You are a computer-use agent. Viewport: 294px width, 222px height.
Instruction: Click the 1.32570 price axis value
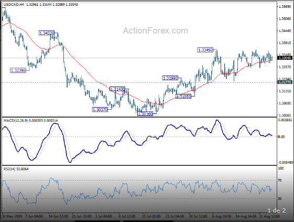click(285, 67)
